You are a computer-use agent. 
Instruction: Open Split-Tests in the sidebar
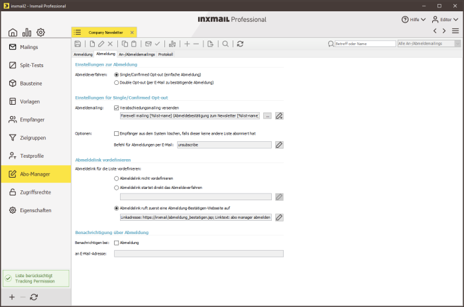click(x=36, y=65)
